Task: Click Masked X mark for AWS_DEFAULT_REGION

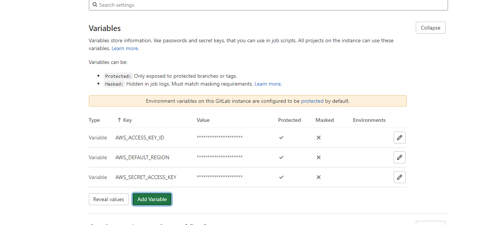Action: 319,157
